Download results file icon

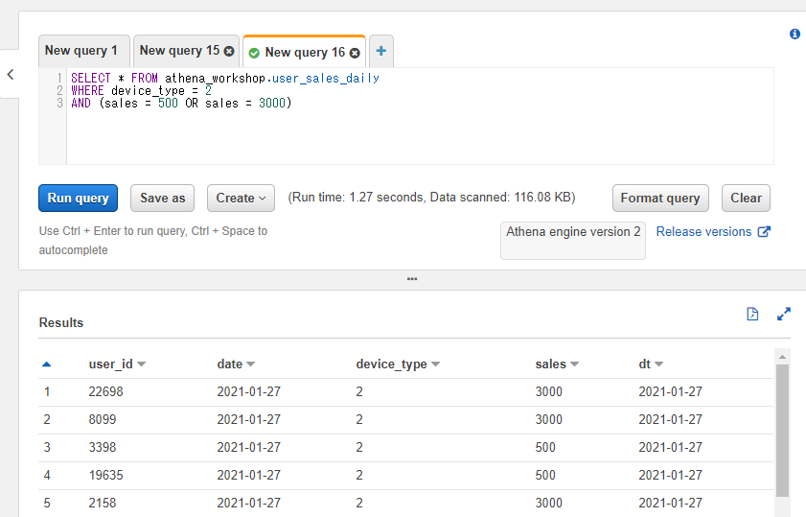pos(752,314)
